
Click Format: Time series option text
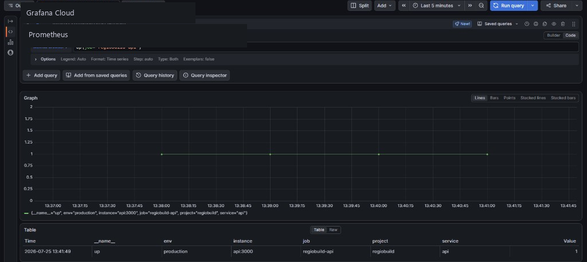(110, 59)
